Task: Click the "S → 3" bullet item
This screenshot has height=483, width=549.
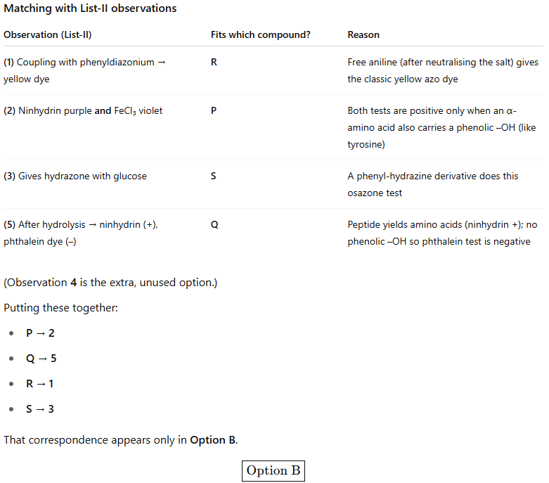Action: tap(40, 409)
